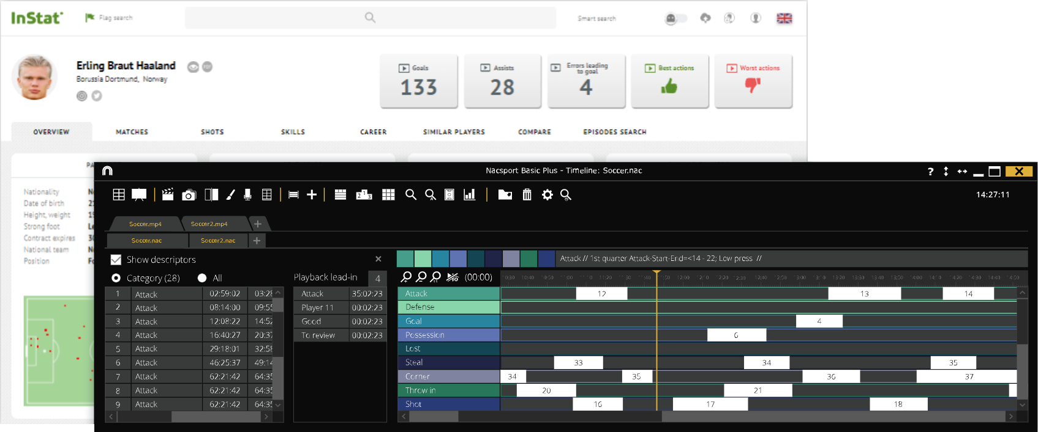Select the All radio button
The width and height of the screenshot is (1038, 432).
pos(202,278)
